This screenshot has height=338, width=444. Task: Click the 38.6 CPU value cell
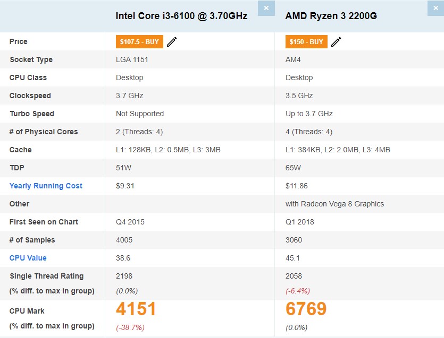[x=123, y=258]
